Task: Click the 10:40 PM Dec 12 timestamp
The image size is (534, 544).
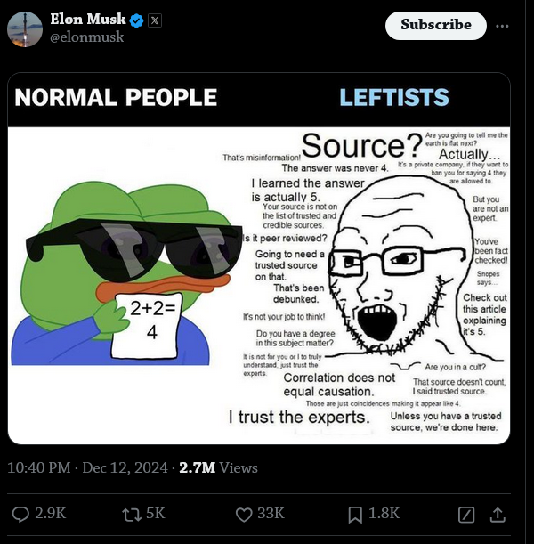Action: point(87,467)
